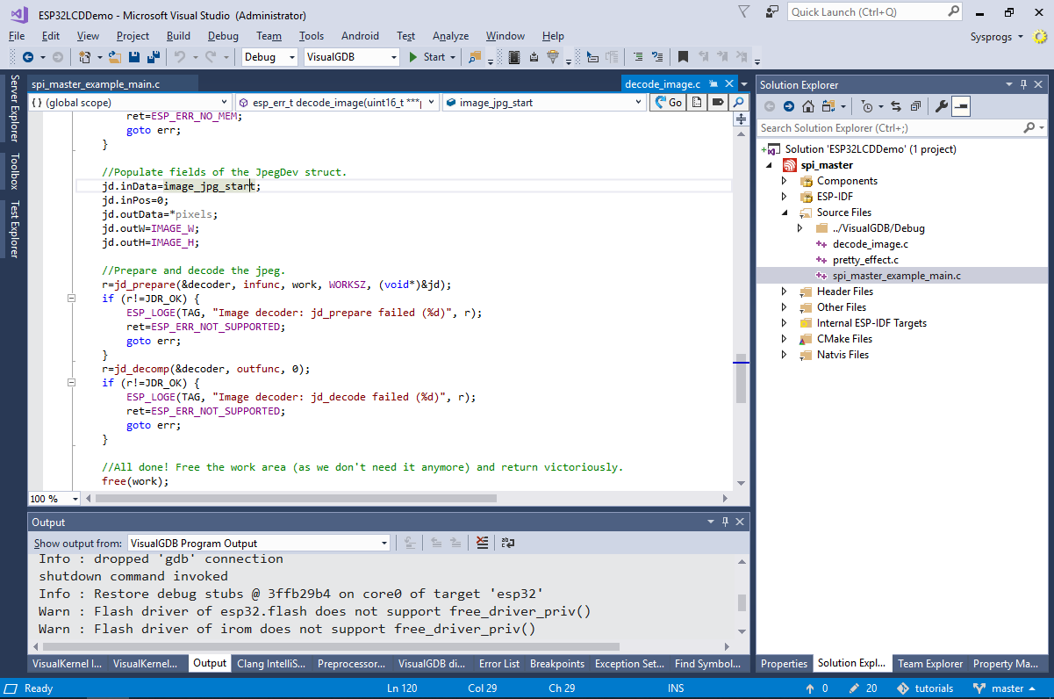
Task: Save the current file with the disk icon
Action: 134,57
